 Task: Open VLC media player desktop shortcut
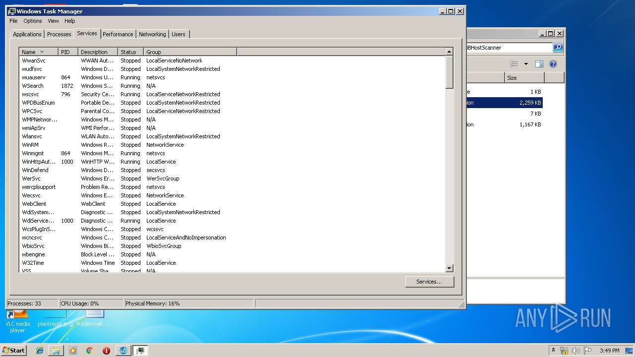tap(17, 320)
